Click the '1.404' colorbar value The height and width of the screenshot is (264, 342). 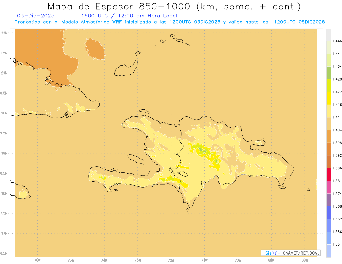tap(338, 130)
